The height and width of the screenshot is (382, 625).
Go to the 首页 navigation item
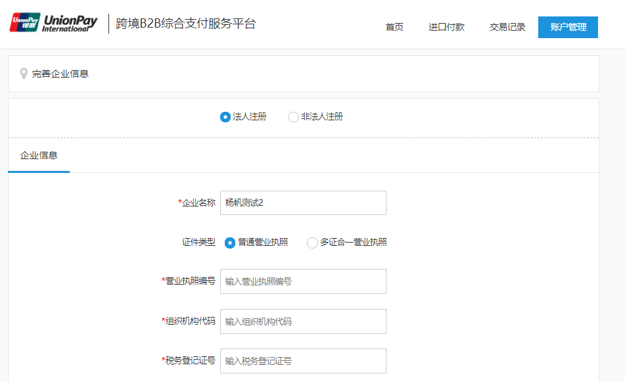pyautogui.click(x=394, y=27)
